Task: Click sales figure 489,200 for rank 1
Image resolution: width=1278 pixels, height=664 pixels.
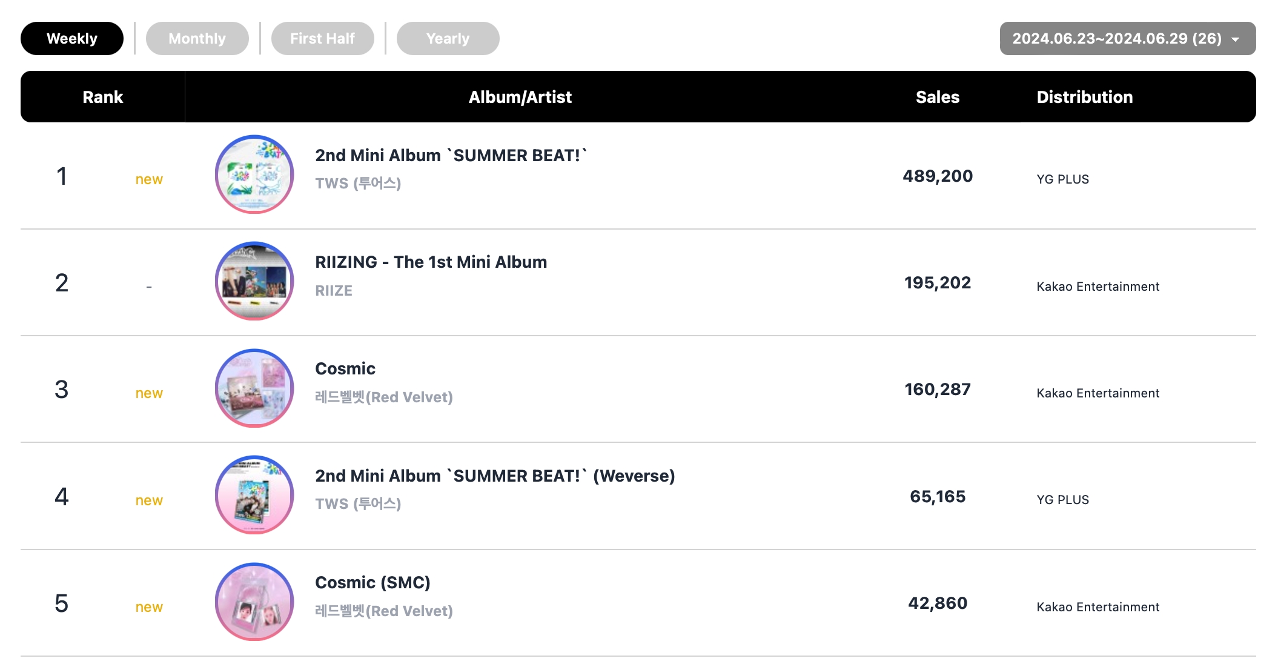Action: pyautogui.click(x=938, y=177)
